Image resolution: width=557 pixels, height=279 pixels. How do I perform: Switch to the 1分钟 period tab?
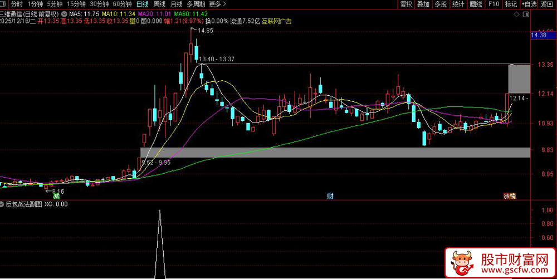(x=35, y=4)
